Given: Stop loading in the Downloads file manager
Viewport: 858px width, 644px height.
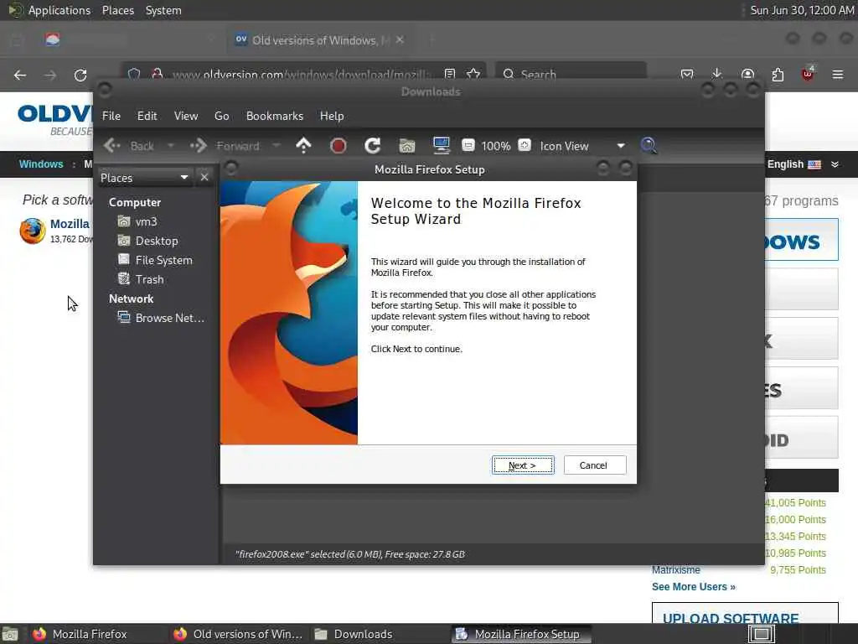Looking at the screenshot, I should tap(339, 146).
